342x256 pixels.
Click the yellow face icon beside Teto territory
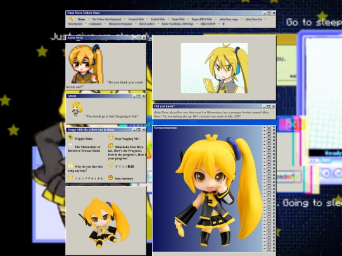click(x=111, y=178)
